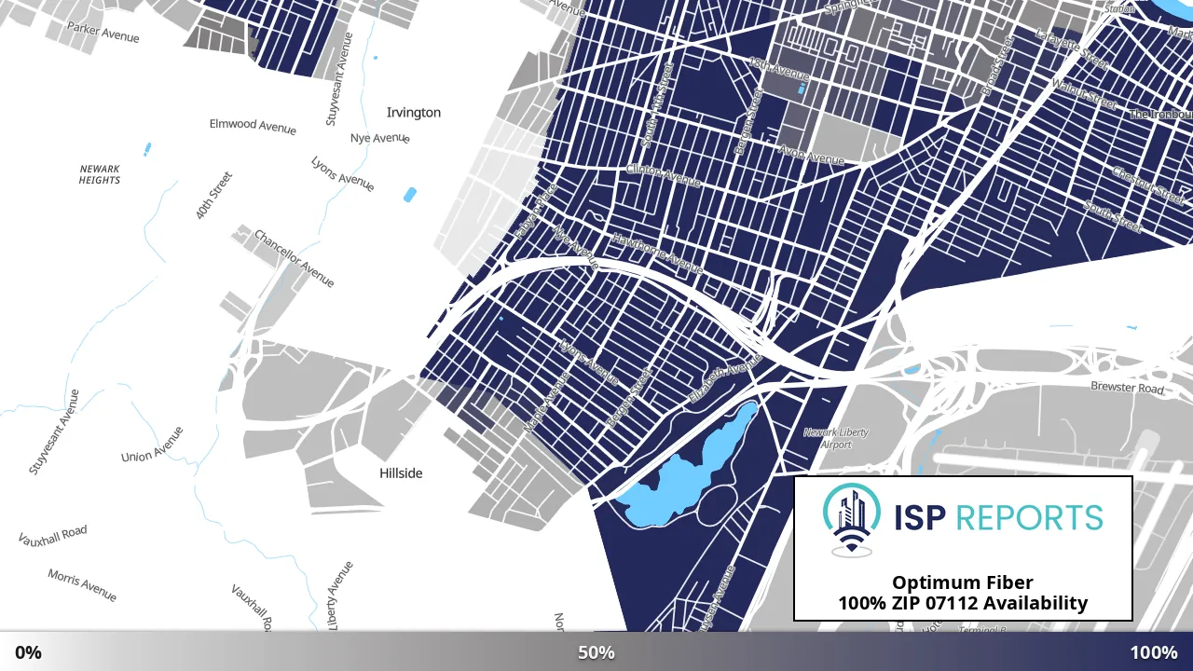Click the ISP Reports building logo icon
1193x671 pixels.
852,520
